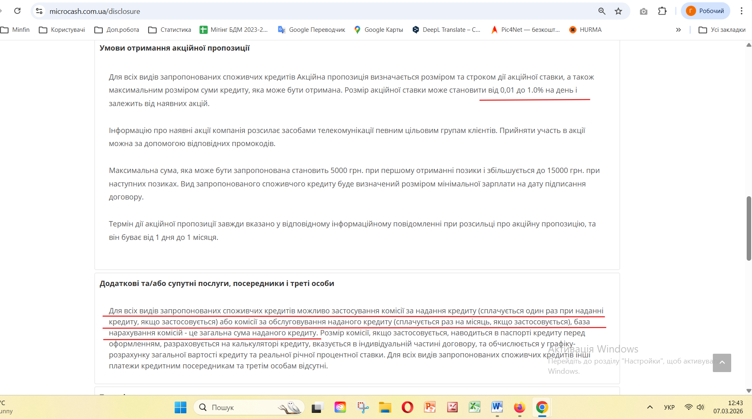Switch to Firefox on the taskbar
Image resolution: width=752 pixels, height=419 pixels.
point(519,407)
